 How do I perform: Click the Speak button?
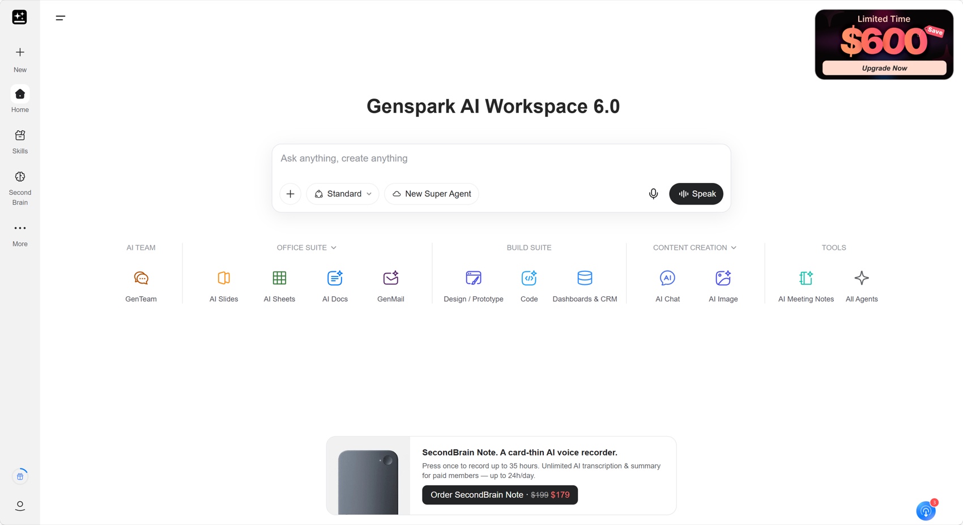click(696, 194)
